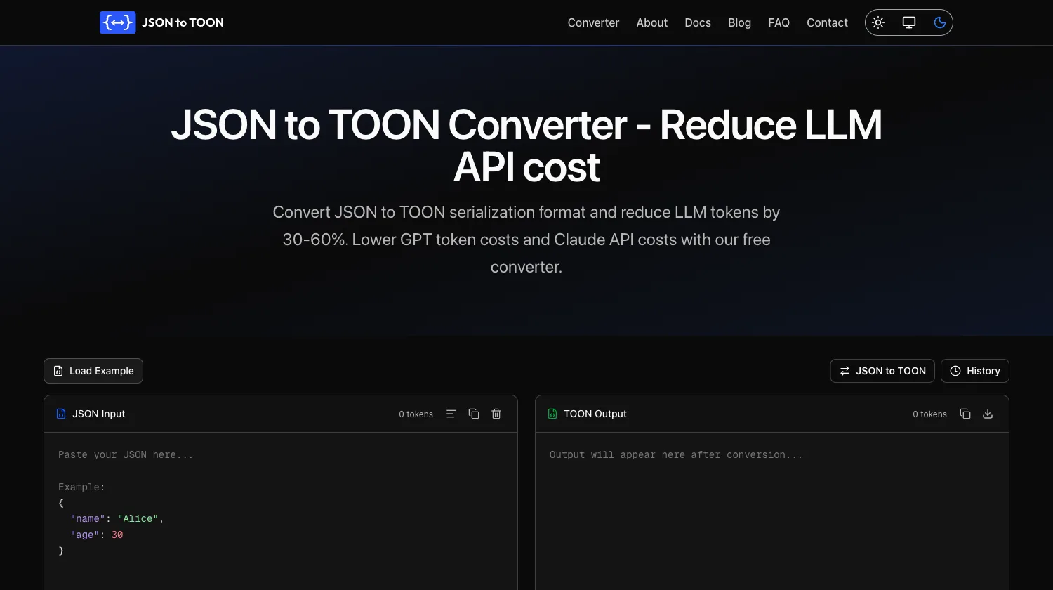Go to the Docs page

tap(698, 22)
